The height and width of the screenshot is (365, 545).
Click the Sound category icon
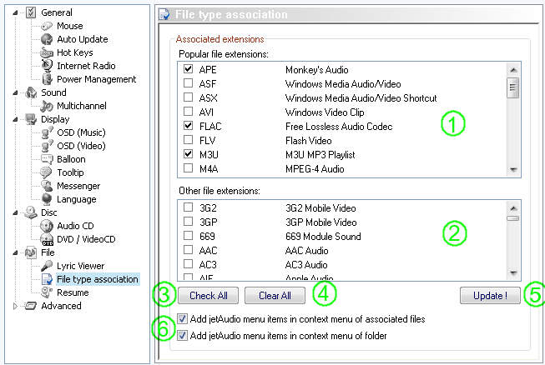[31, 92]
